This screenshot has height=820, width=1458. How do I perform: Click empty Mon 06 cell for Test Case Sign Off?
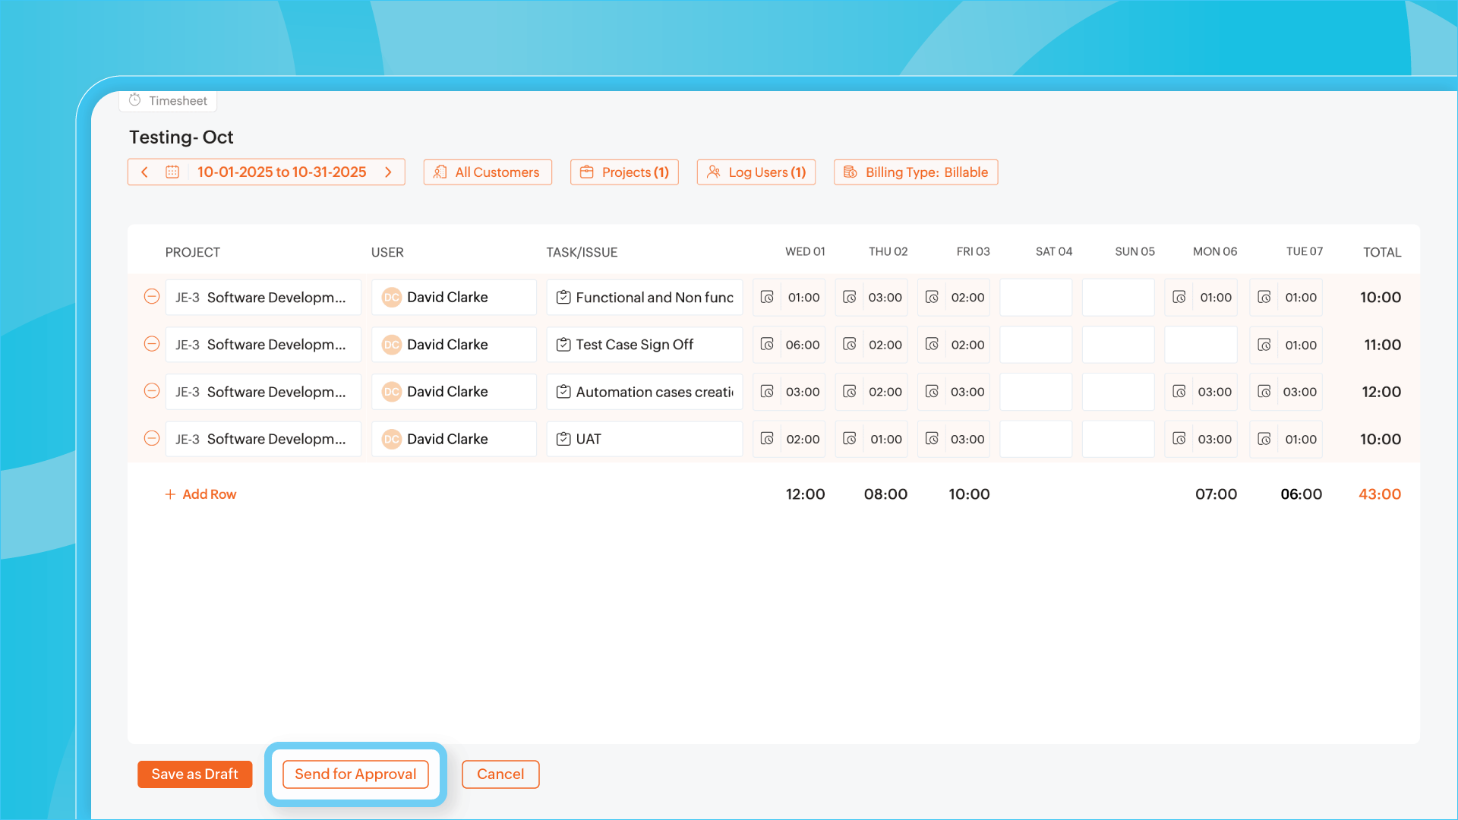[1201, 345]
